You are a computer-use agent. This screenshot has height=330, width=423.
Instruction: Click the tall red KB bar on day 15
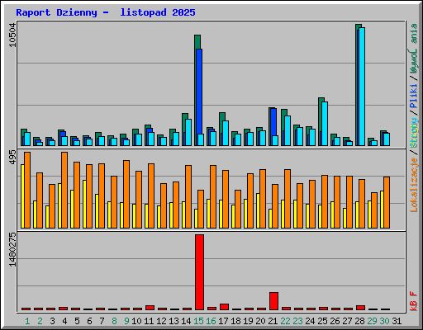point(199,272)
